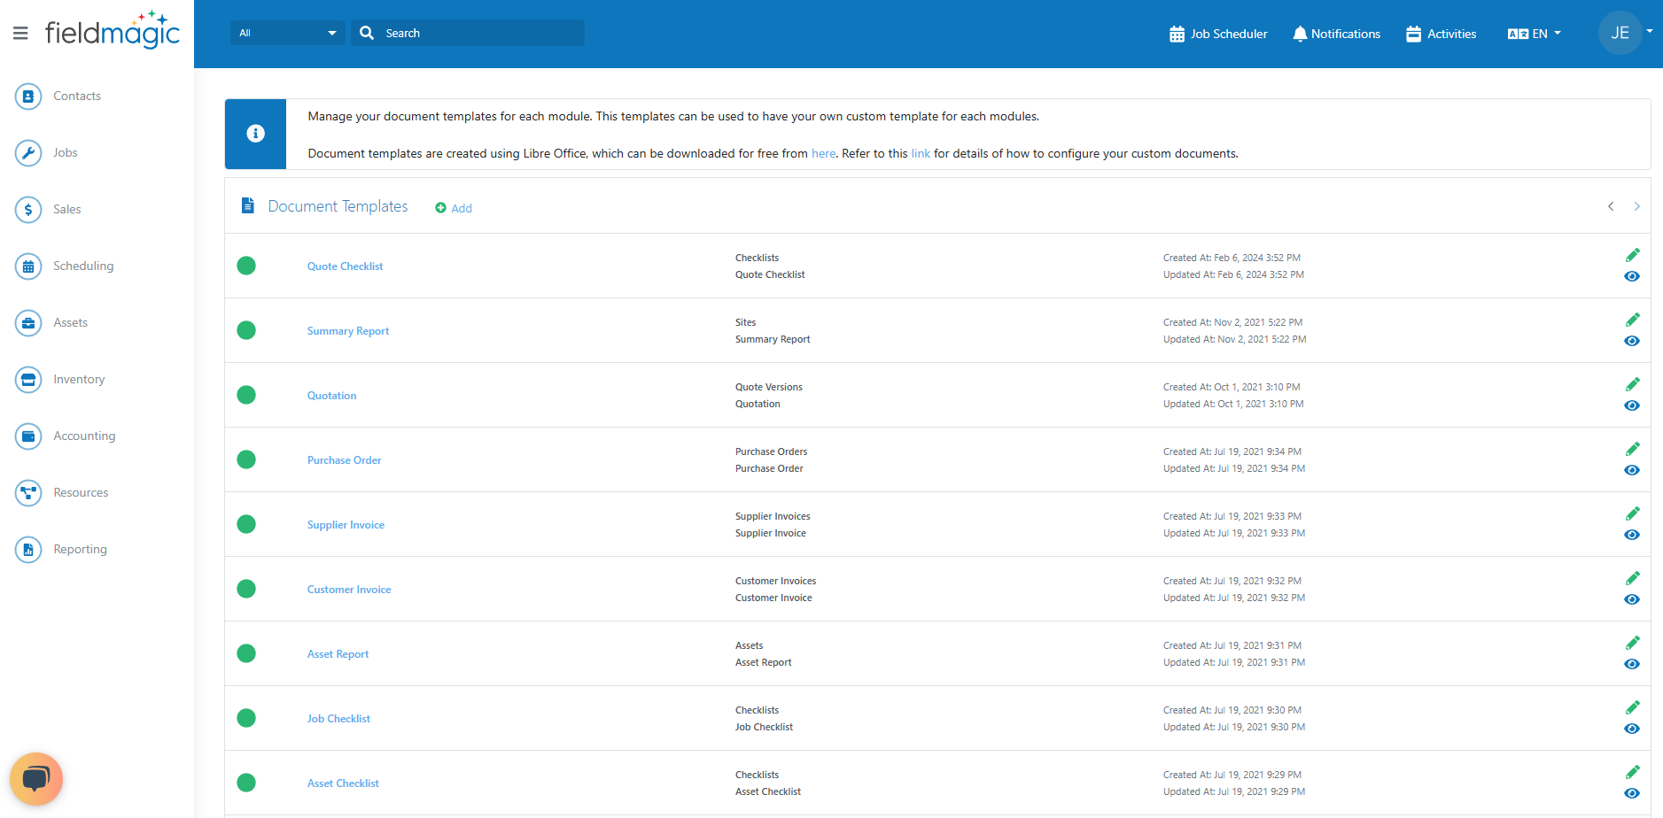Click the Assets briefcase icon
The width and height of the screenshot is (1663, 818).
28,322
